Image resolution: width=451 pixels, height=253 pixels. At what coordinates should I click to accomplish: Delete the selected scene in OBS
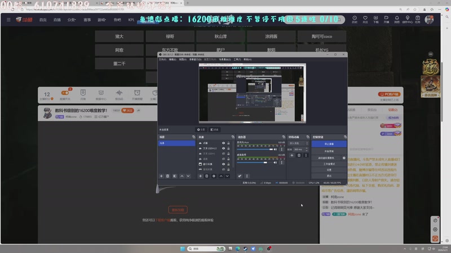coord(167,176)
